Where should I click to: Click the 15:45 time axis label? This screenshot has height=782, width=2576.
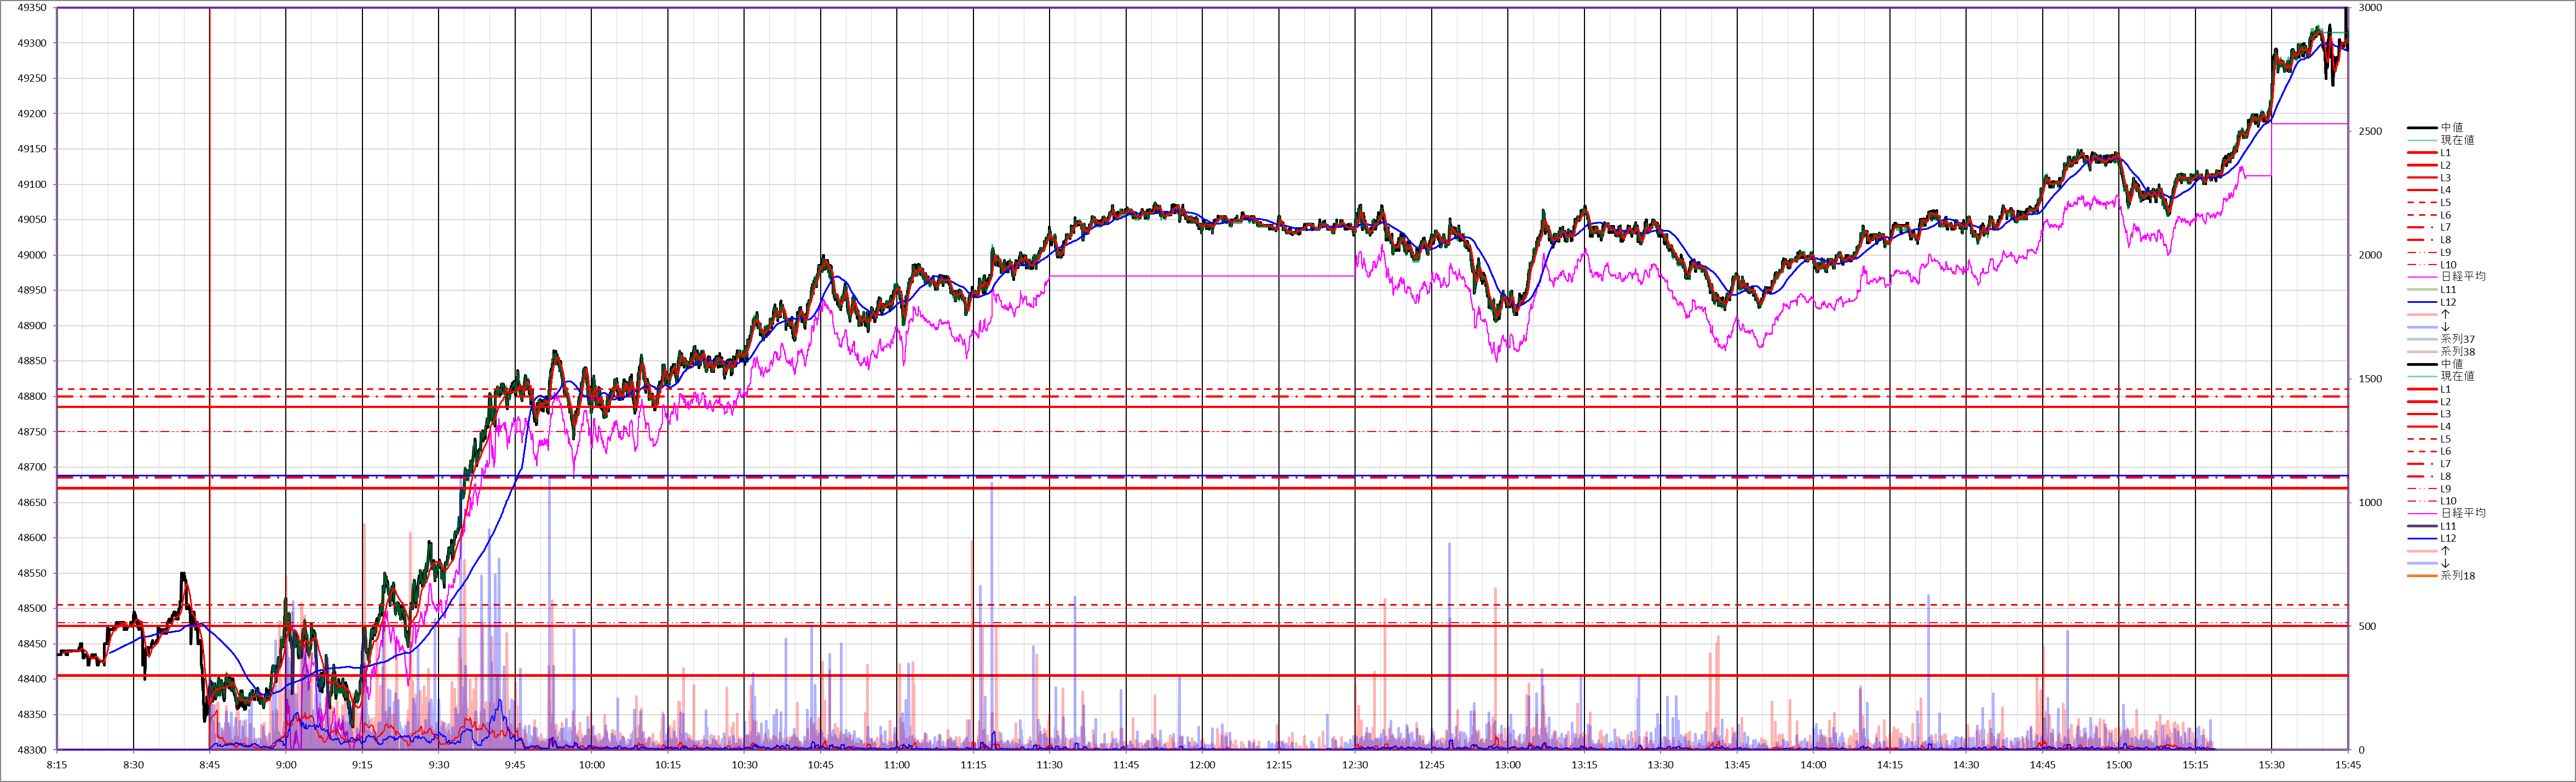(2347, 765)
